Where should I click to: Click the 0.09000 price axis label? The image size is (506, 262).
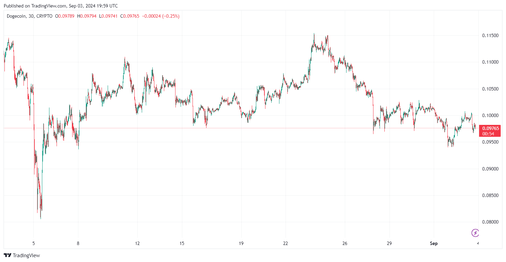pyautogui.click(x=490, y=169)
